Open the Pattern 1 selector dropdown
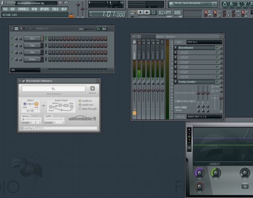Viewport: 253px width, 198px height. point(43,28)
